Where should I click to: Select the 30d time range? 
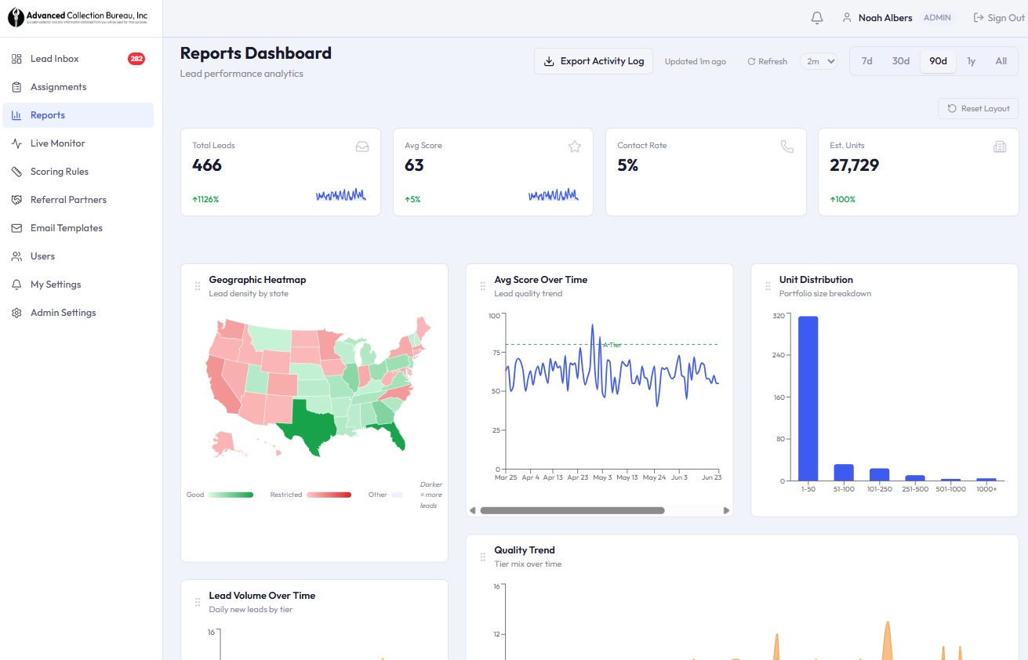click(901, 61)
